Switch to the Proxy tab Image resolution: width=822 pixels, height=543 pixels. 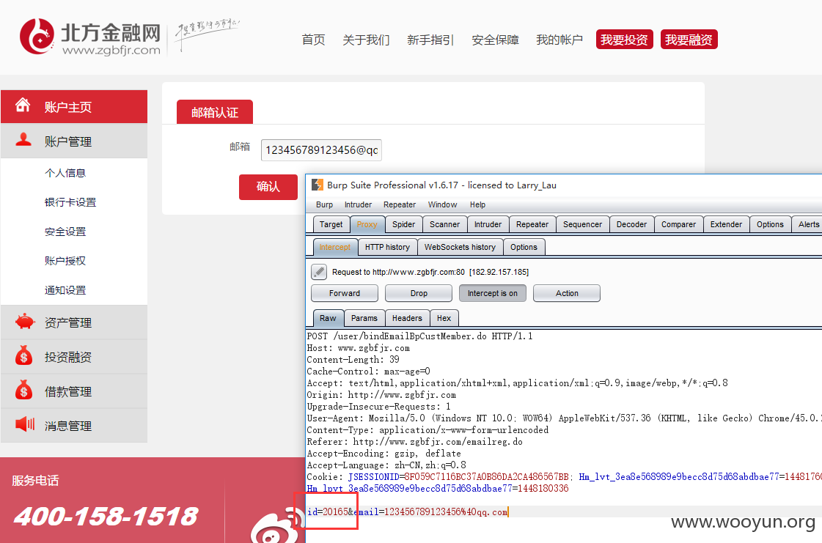(367, 224)
